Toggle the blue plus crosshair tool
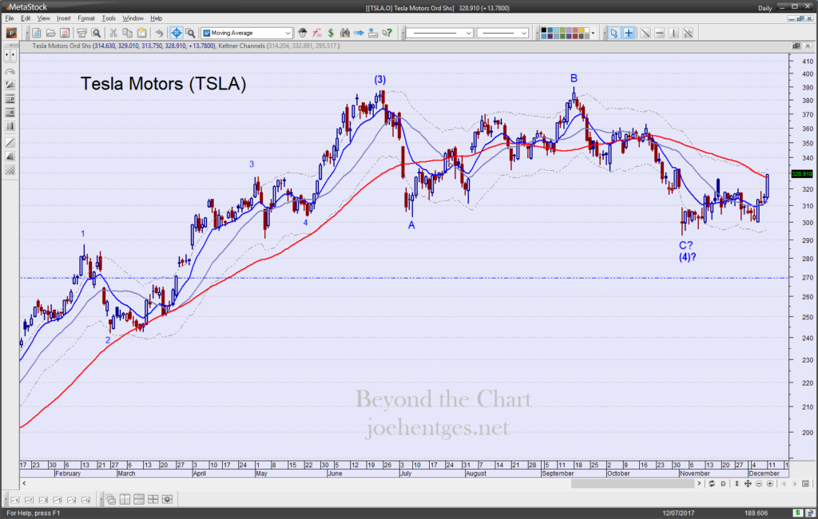Viewport: 818px width, 519px height. pos(629,33)
